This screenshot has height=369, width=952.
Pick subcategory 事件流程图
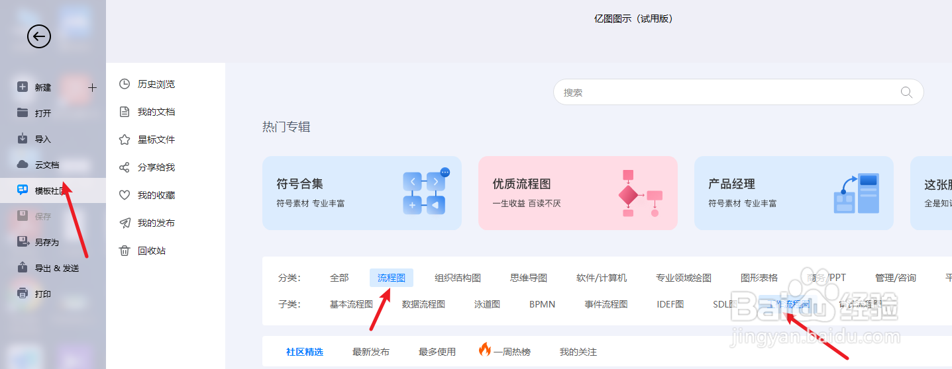point(606,304)
